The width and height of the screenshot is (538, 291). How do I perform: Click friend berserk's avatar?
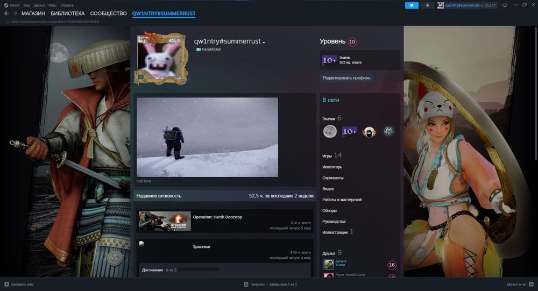(328, 264)
